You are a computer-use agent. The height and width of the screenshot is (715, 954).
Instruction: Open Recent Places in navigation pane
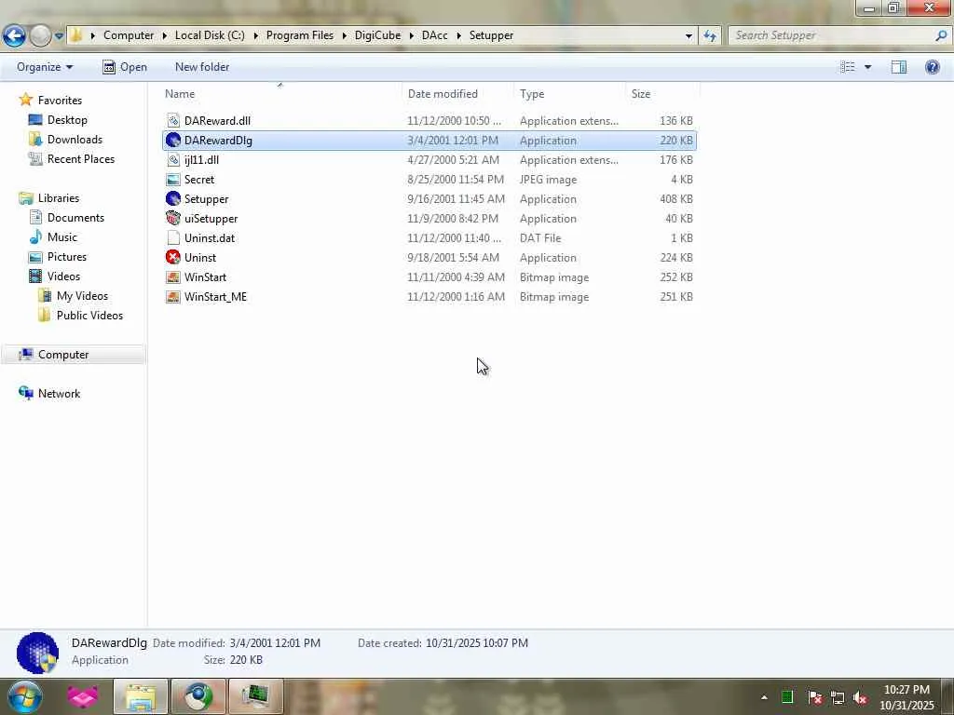[80, 158]
